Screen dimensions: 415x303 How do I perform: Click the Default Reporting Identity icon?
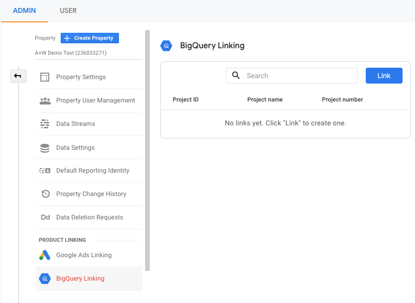coord(45,171)
